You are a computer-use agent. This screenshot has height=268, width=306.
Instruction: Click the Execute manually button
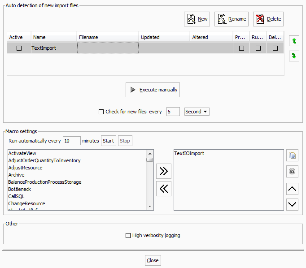153,90
